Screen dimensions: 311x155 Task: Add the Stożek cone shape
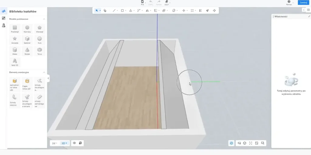coord(27,51)
